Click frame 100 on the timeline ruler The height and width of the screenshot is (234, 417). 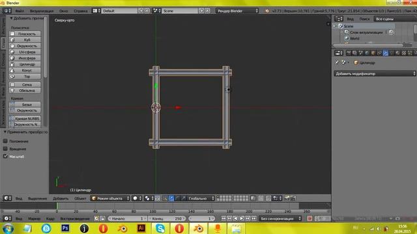point(153,211)
